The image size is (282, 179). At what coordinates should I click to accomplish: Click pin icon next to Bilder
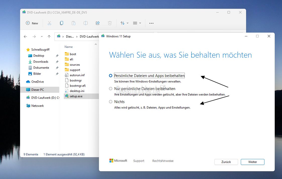coord(57,74)
